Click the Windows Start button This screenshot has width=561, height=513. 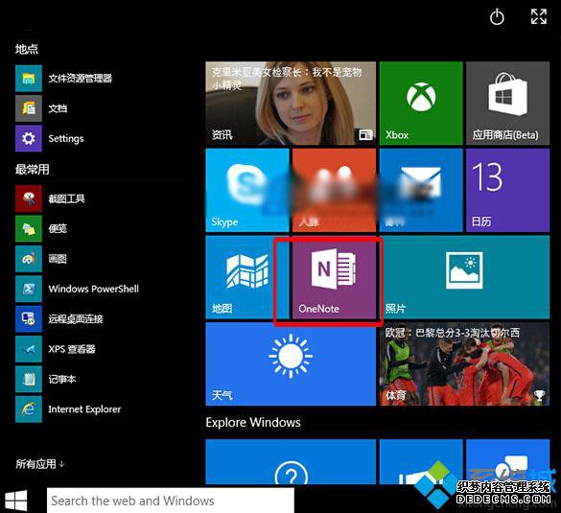(x=16, y=501)
